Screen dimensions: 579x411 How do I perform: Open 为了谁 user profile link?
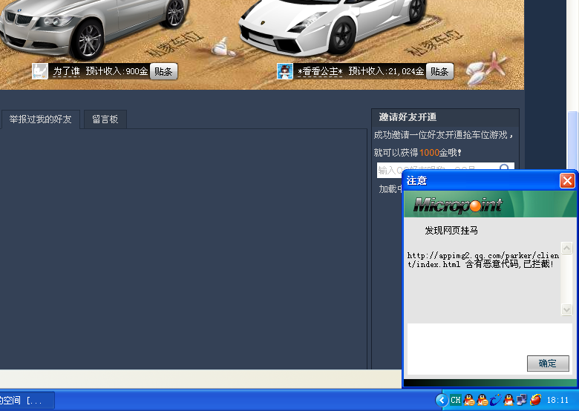(x=66, y=72)
